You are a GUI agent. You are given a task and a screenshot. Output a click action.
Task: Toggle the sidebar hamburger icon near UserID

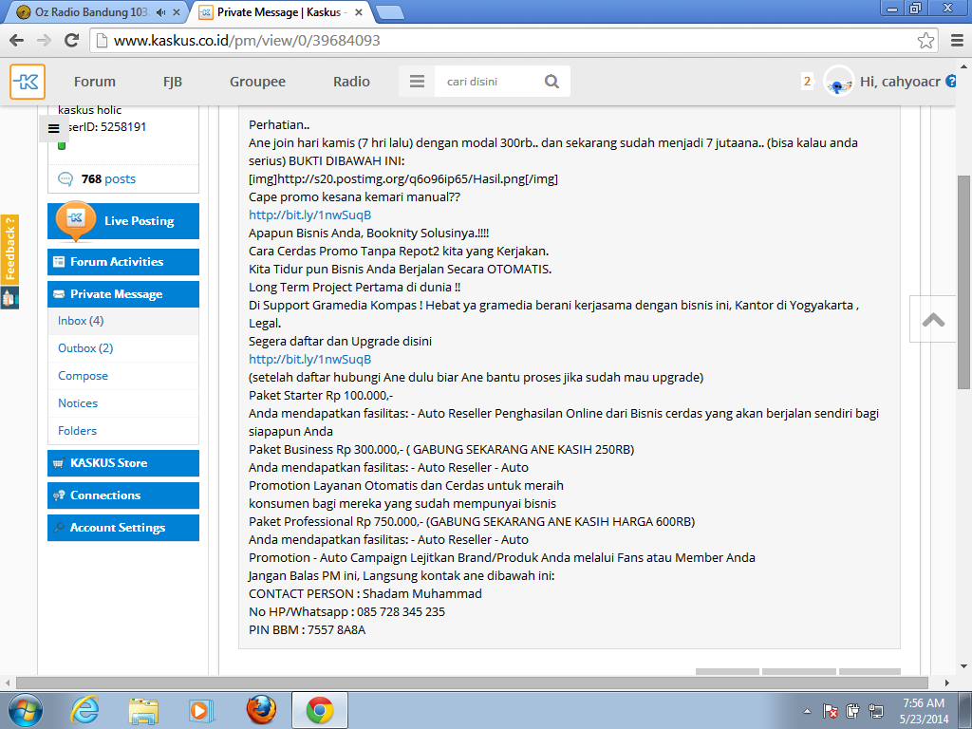(x=54, y=128)
